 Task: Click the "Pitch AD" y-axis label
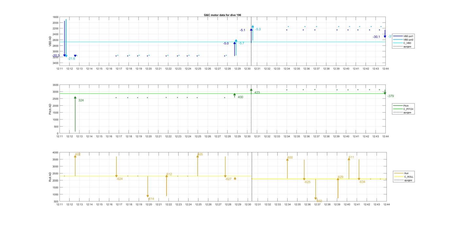tap(50, 109)
